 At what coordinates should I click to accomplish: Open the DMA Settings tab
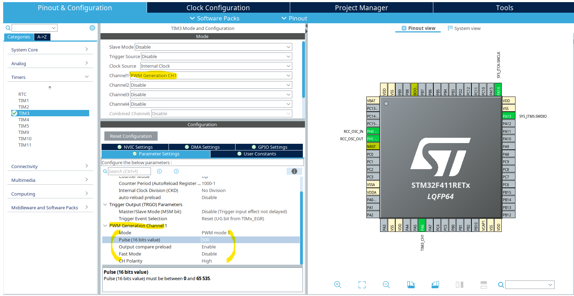pos(202,147)
